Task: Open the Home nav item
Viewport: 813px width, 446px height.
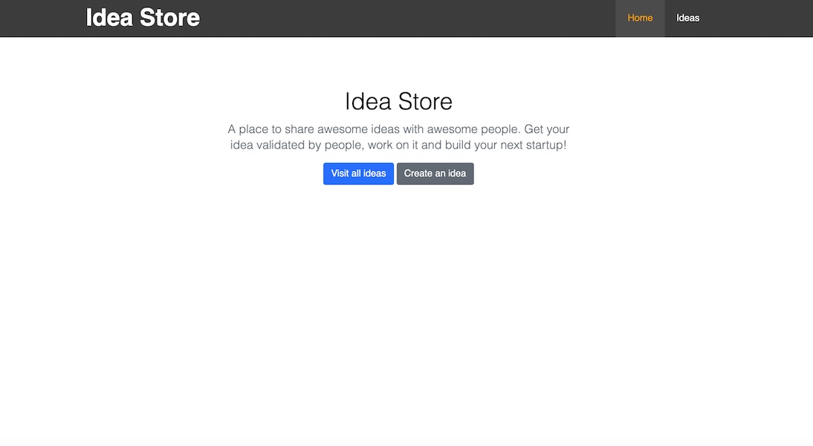Action: coord(640,18)
